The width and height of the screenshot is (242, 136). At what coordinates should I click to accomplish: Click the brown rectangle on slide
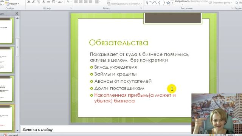tap(173, 18)
